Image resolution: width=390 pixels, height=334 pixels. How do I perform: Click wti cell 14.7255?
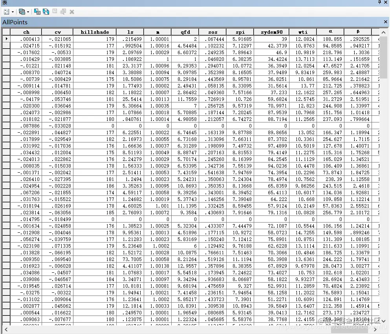pyautogui.click(x=303, y=232)
